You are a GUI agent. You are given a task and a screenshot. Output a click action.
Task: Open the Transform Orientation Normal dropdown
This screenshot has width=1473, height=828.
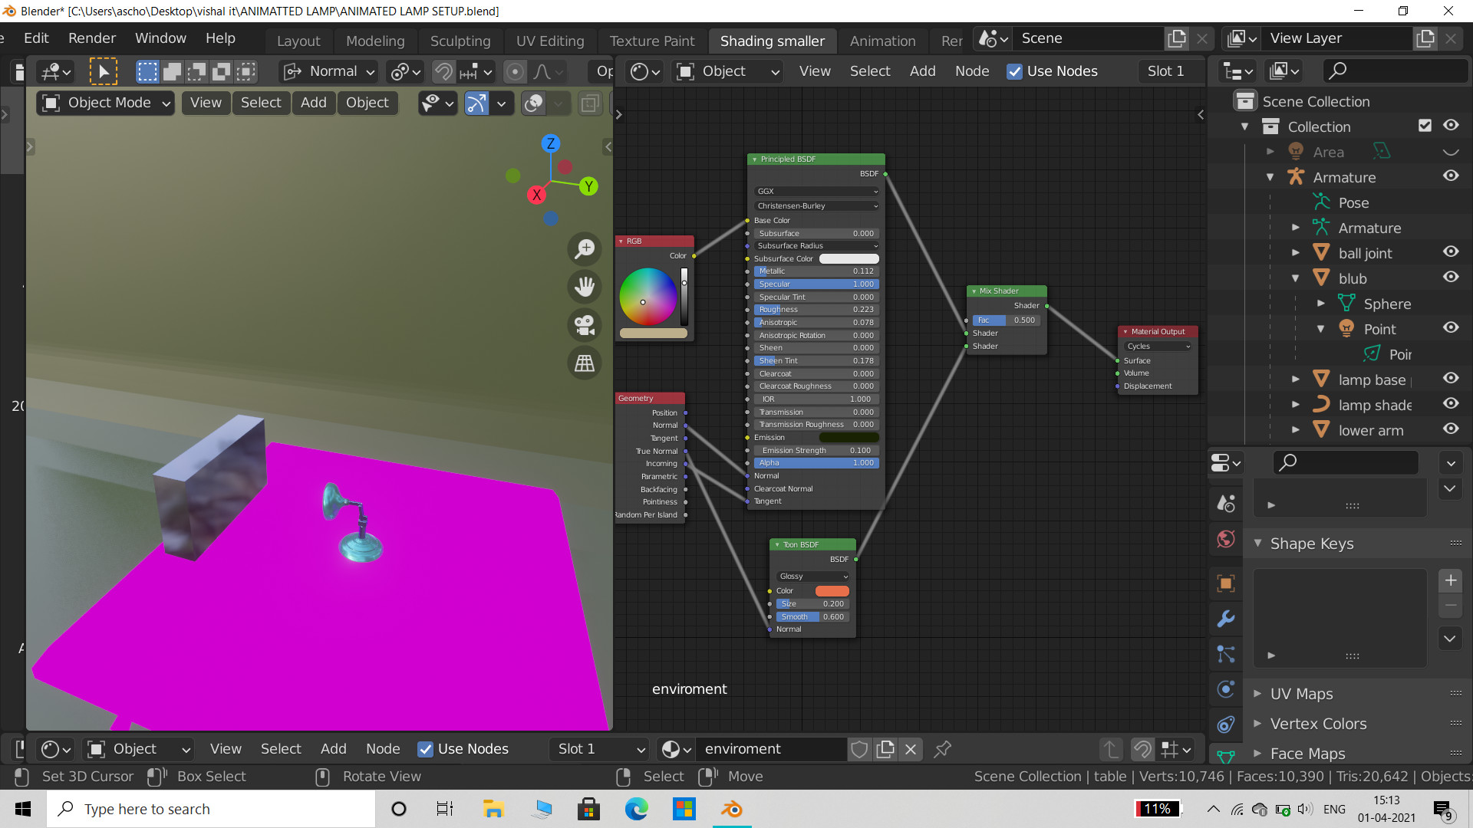(x=328, y=71)
